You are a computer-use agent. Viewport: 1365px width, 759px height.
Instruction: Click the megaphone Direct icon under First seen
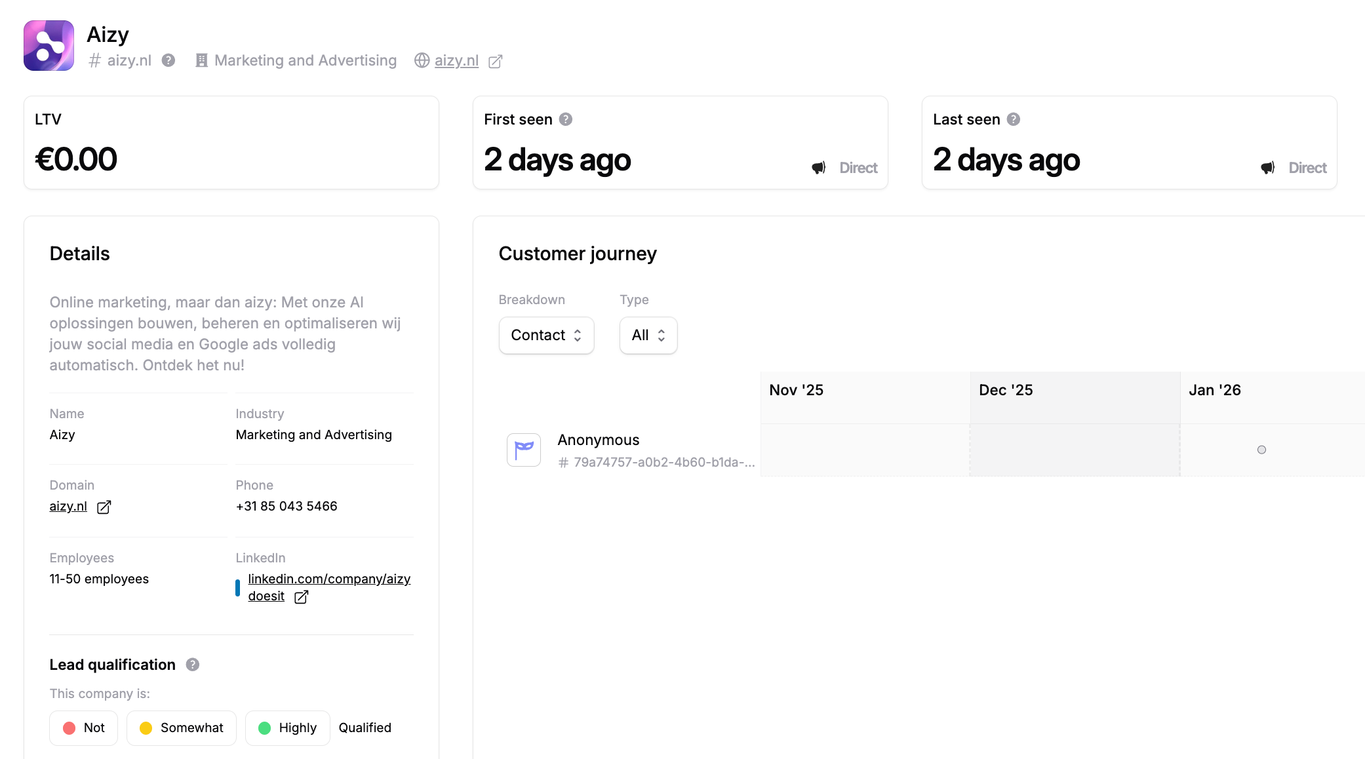(x=818, y=167)
